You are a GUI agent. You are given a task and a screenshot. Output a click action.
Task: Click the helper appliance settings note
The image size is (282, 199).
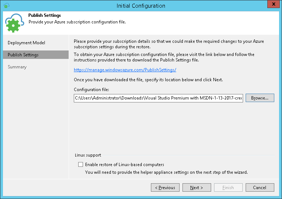167,172
